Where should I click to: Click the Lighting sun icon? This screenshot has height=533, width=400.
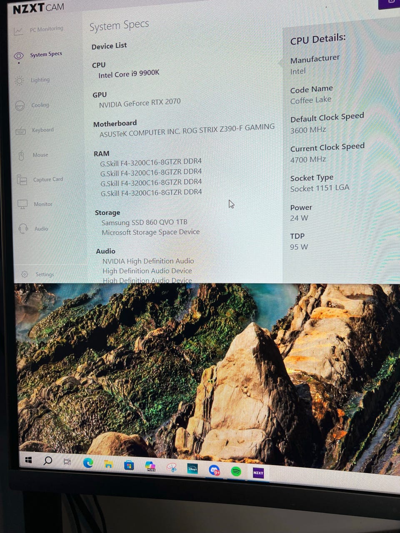(19, 81)
